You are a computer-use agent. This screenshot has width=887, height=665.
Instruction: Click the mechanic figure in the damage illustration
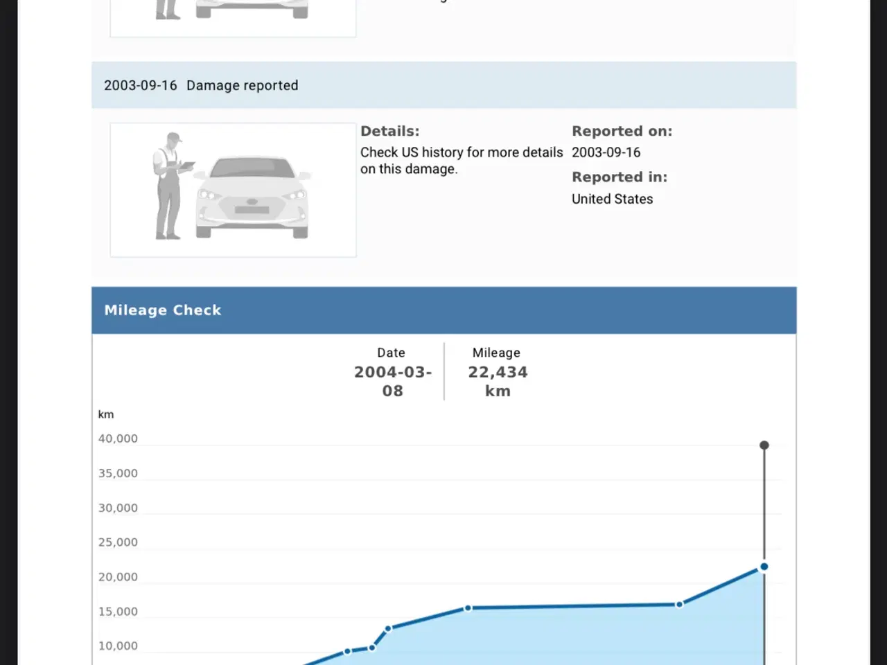click(168, 186)
